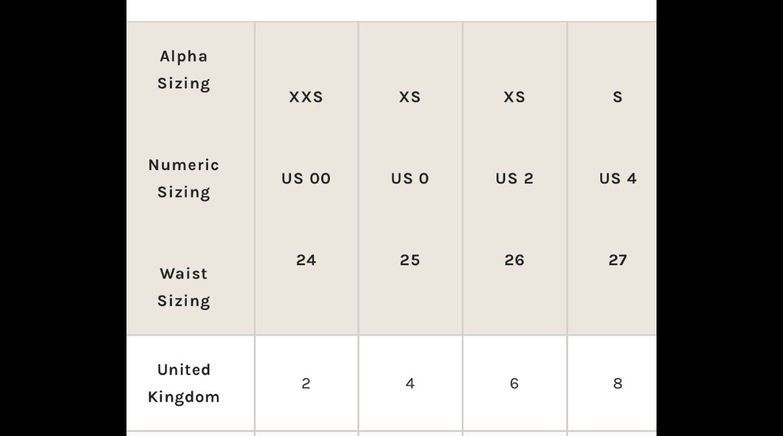This screenshot has height=436, width=783.
Task: Click the US 2 numeric size
Action: point(514,179)
